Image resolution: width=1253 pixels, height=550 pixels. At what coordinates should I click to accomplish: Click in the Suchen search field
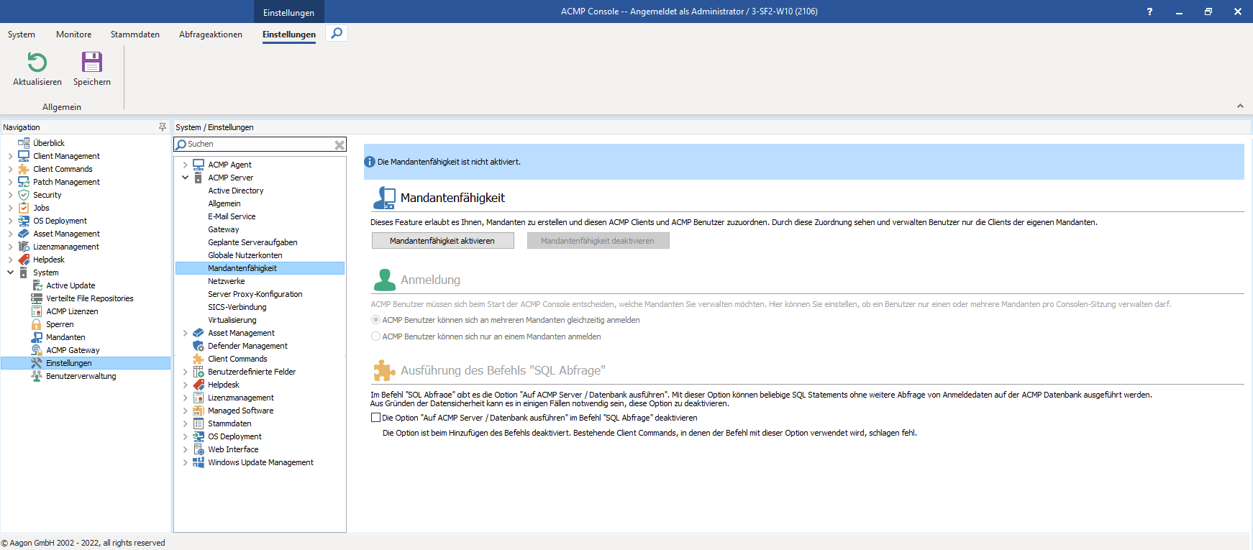(x=259, y=145)
